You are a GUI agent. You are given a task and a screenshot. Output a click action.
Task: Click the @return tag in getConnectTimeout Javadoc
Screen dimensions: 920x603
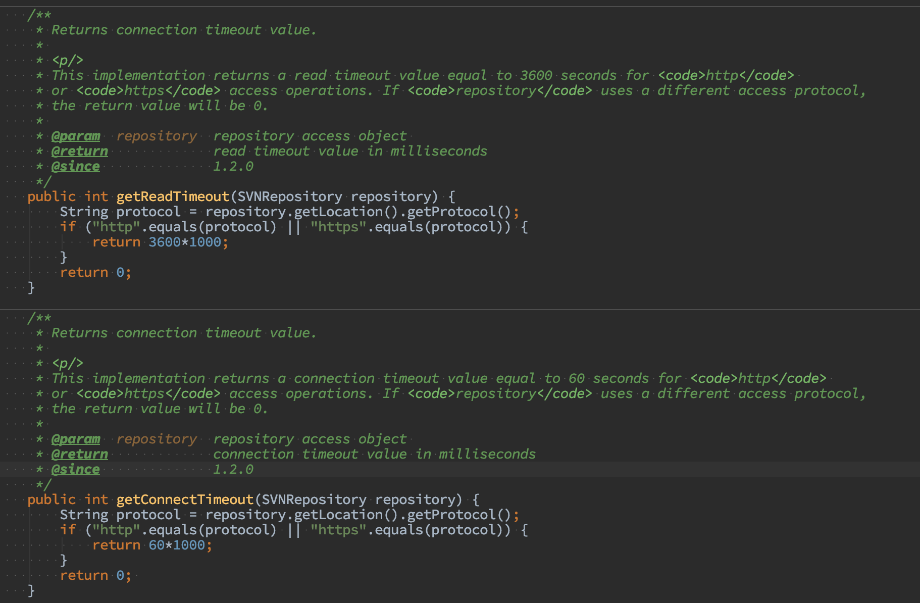[x=79, y=454]
